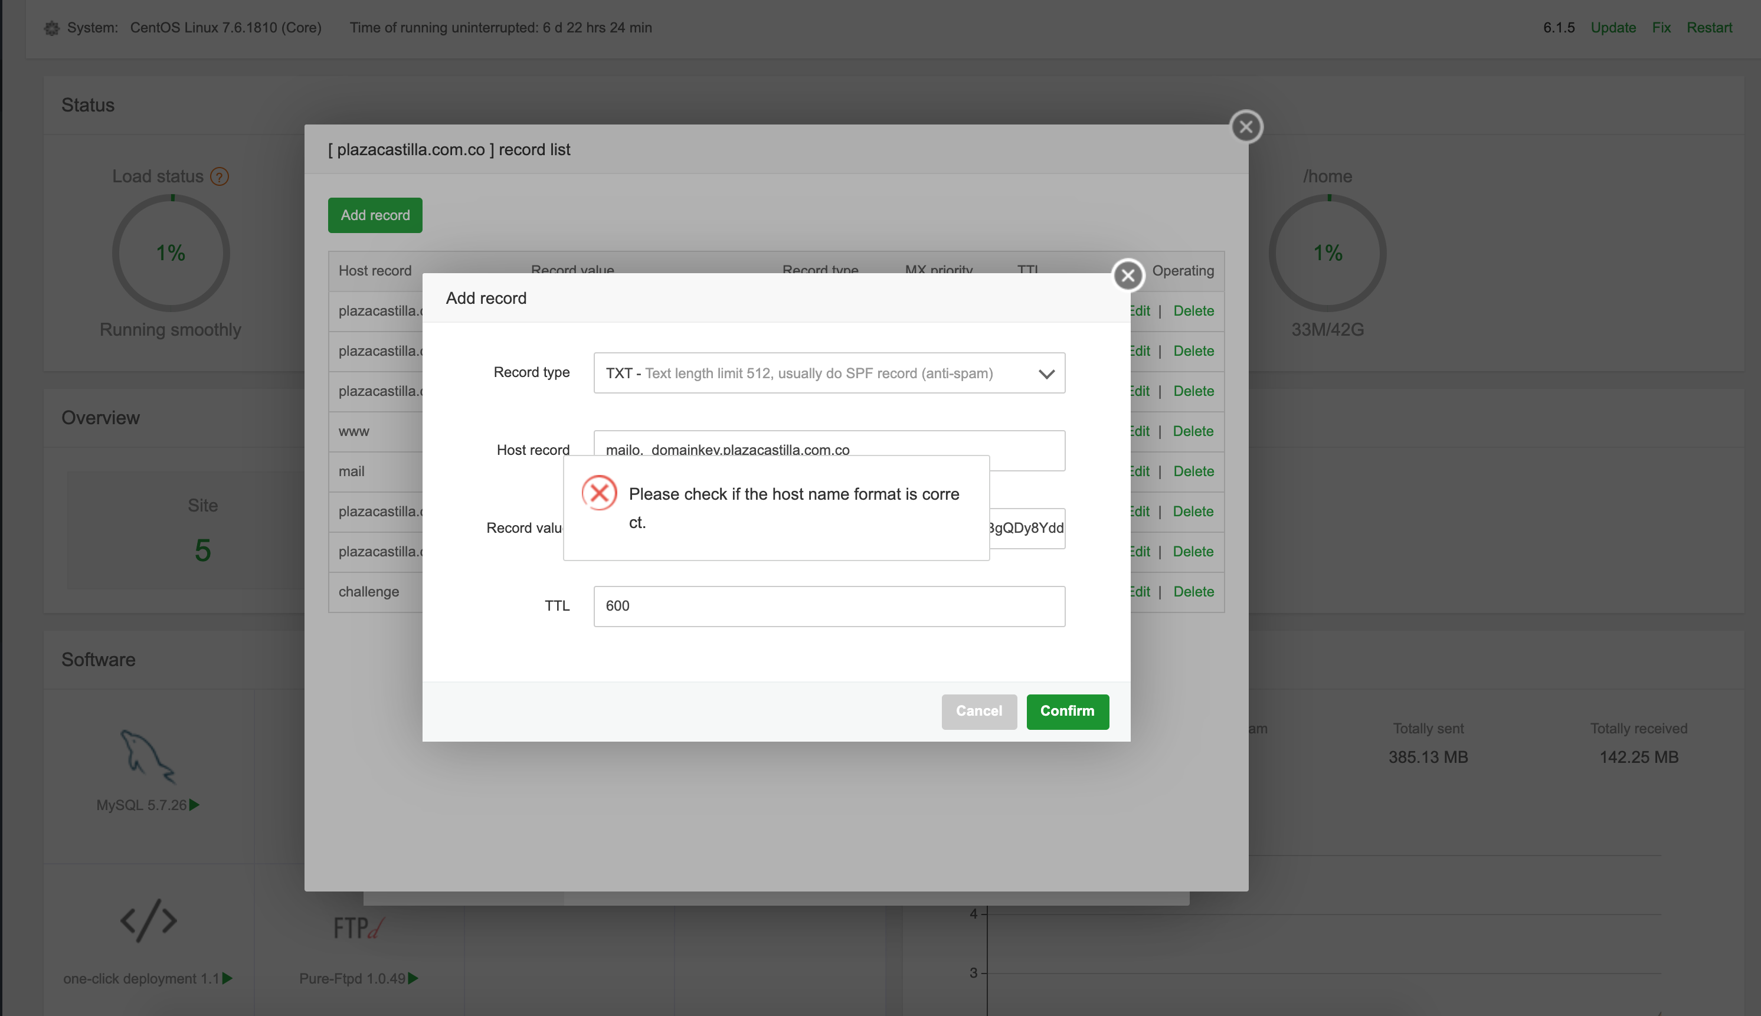The image size is (1761, 1016).
Task: Click the Fix link in header
Action: pos(1661,28)
